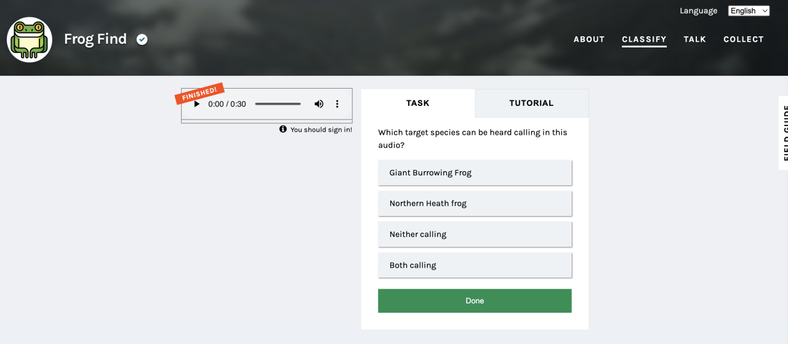Switch to the Task tab
The width and height of the screenshot is (788, 344).
click(x=417, y=103)
